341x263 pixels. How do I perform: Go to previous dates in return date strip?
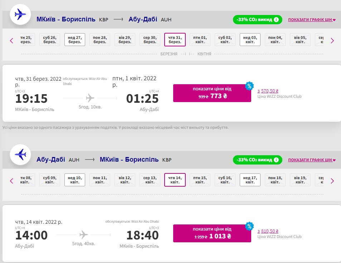11,181
